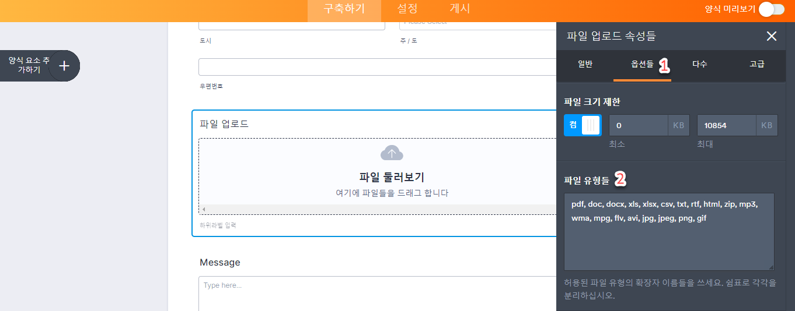Click the upload area's left scroll arrow

pyautogui.click(x=204, y=209)
